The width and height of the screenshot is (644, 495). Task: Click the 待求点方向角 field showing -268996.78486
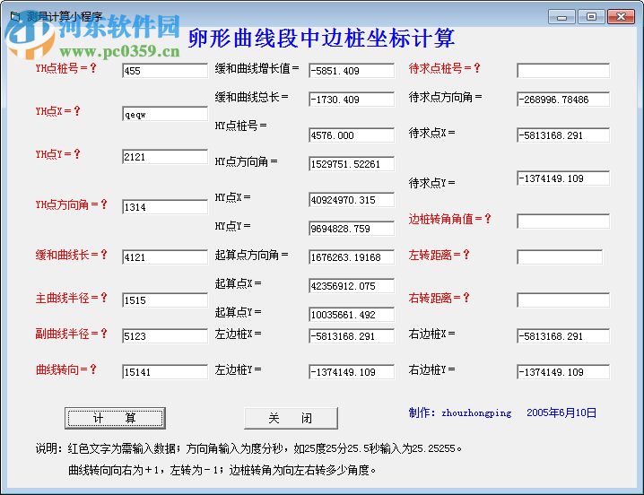point(563,100)
